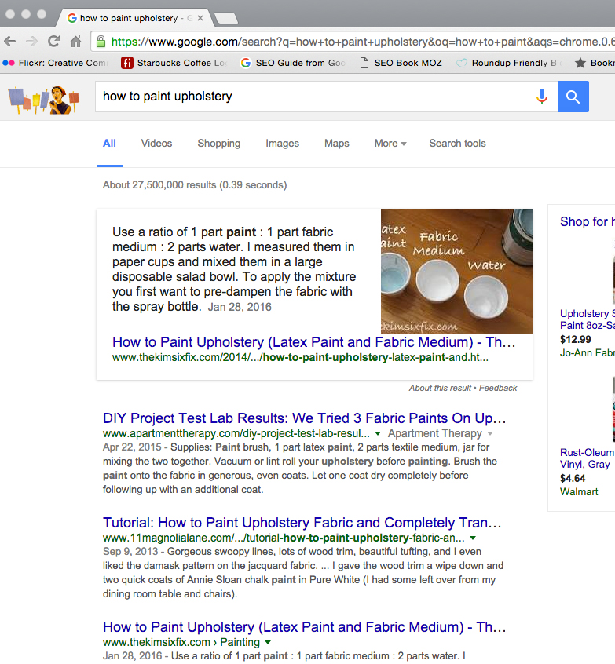Viewport: 615px width, 664px height.
Task: Open the Starbucks Coffee bookmark
Action: coord(174,63)
